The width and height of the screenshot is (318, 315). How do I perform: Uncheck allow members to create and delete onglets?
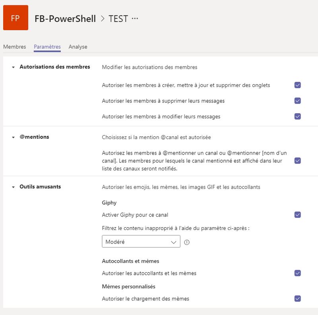point(297,85)
